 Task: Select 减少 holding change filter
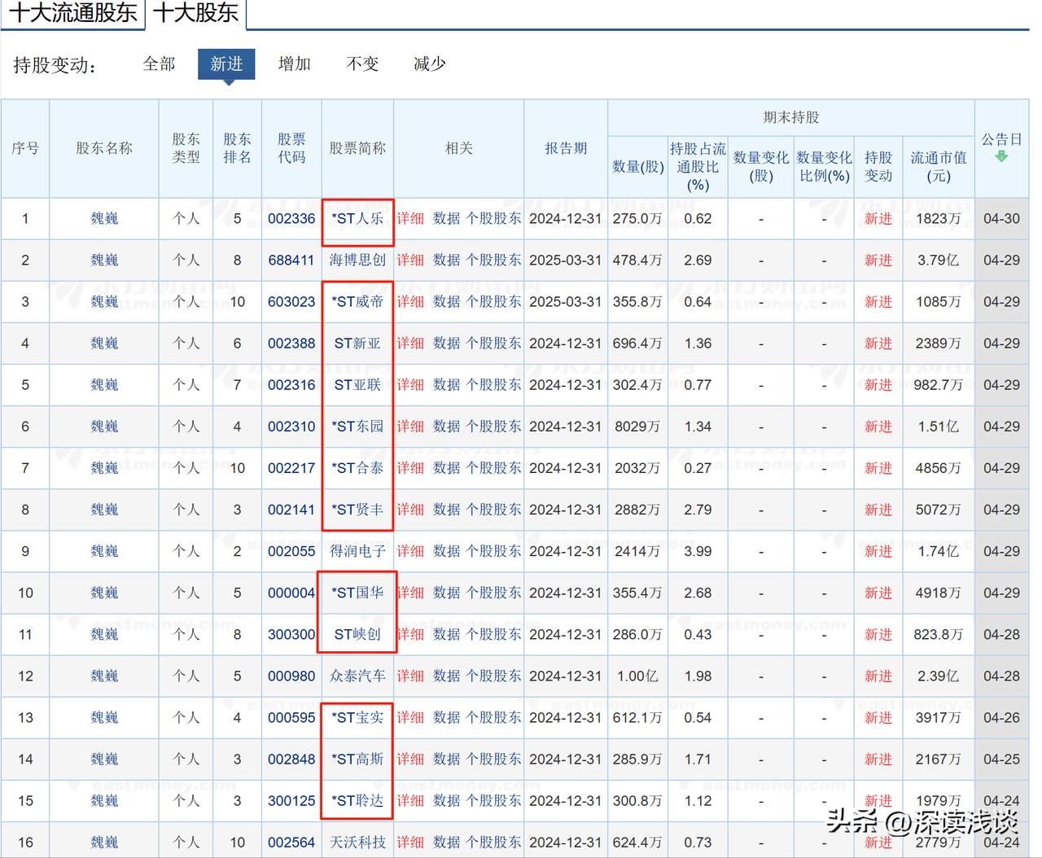pos(430,63)
